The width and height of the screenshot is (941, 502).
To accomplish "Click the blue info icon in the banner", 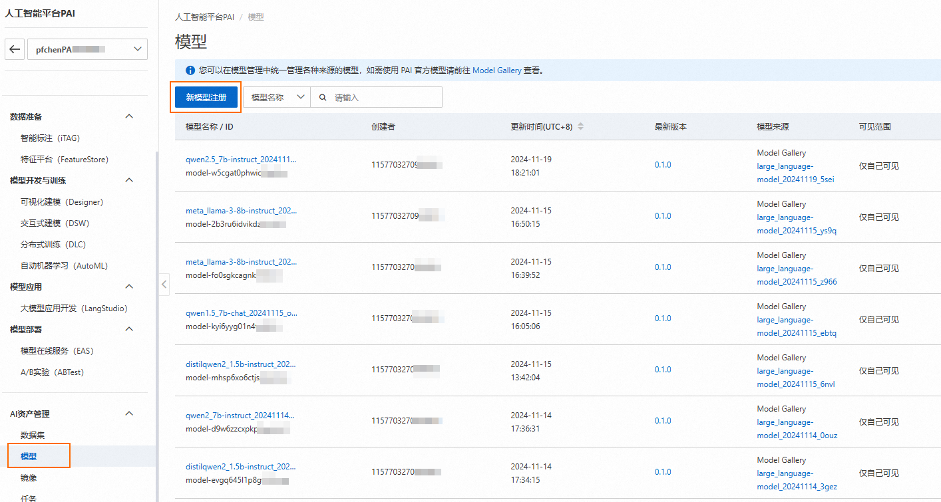I will coord(190,70).
